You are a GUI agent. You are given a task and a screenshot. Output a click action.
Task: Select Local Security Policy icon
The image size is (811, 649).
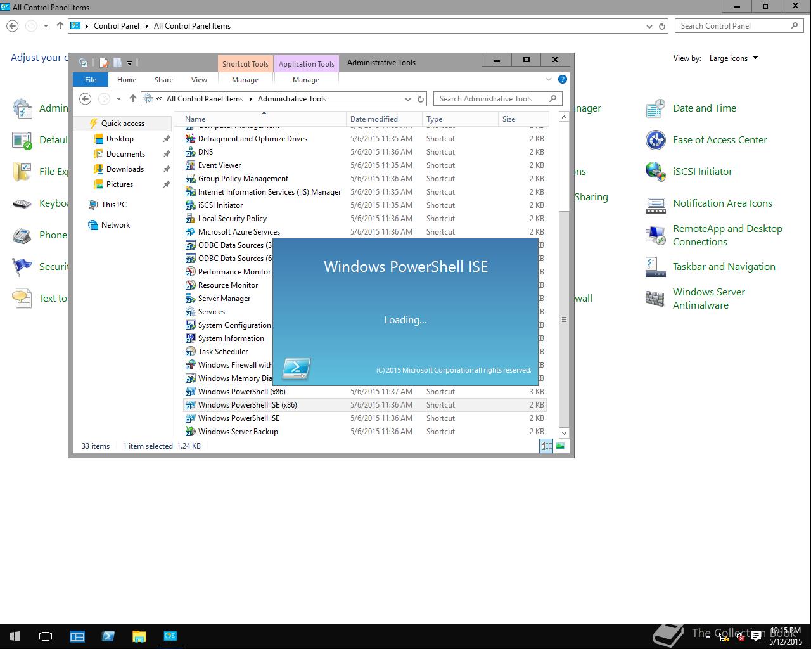[x=190, y=219]
